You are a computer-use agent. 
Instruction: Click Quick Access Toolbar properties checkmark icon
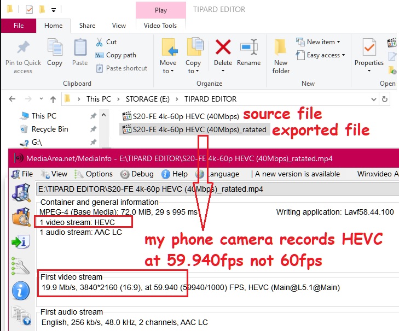(29, 10)
